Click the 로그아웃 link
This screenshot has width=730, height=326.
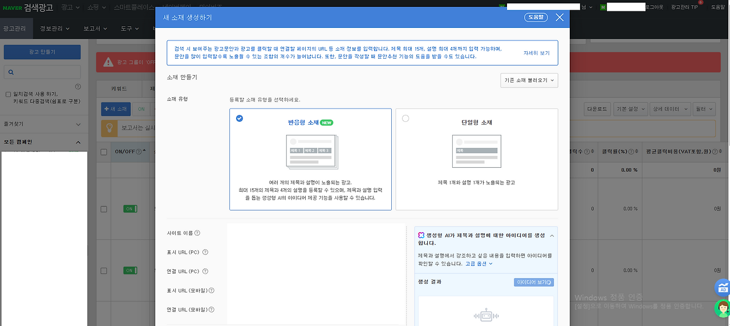[655, 7]
